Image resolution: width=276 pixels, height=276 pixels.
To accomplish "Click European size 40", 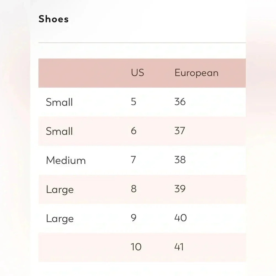I will point(181,218).
